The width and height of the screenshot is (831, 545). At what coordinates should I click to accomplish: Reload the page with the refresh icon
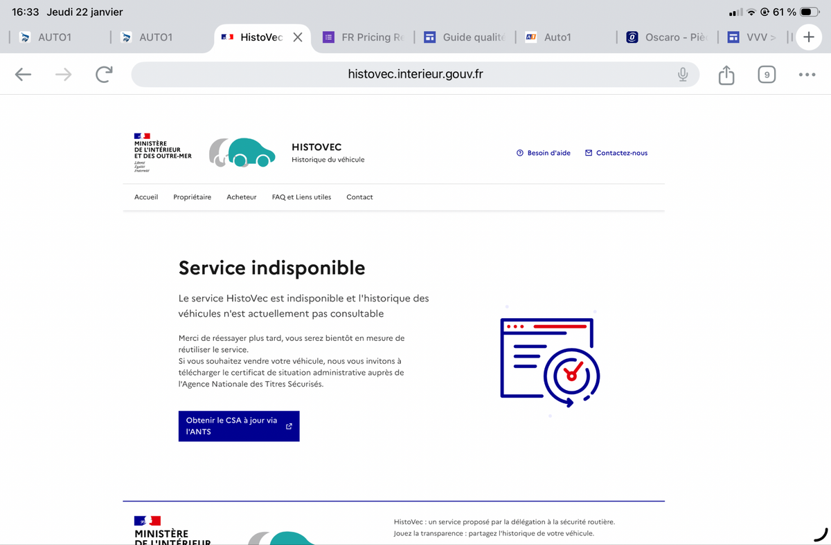pos(104,75)
